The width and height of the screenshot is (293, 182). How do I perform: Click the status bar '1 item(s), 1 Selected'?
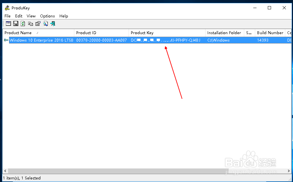tap(22, 178)
